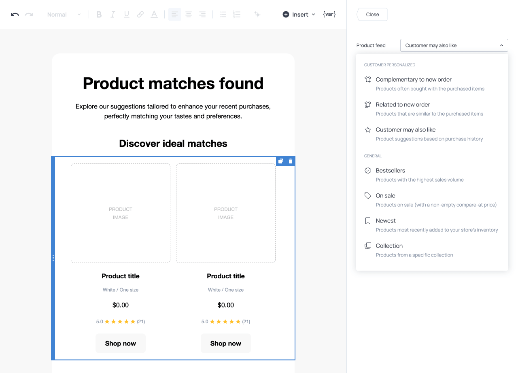Click the undo arrow icon
The height and width of the screenshot is (373, 518).
pos(15,15)
